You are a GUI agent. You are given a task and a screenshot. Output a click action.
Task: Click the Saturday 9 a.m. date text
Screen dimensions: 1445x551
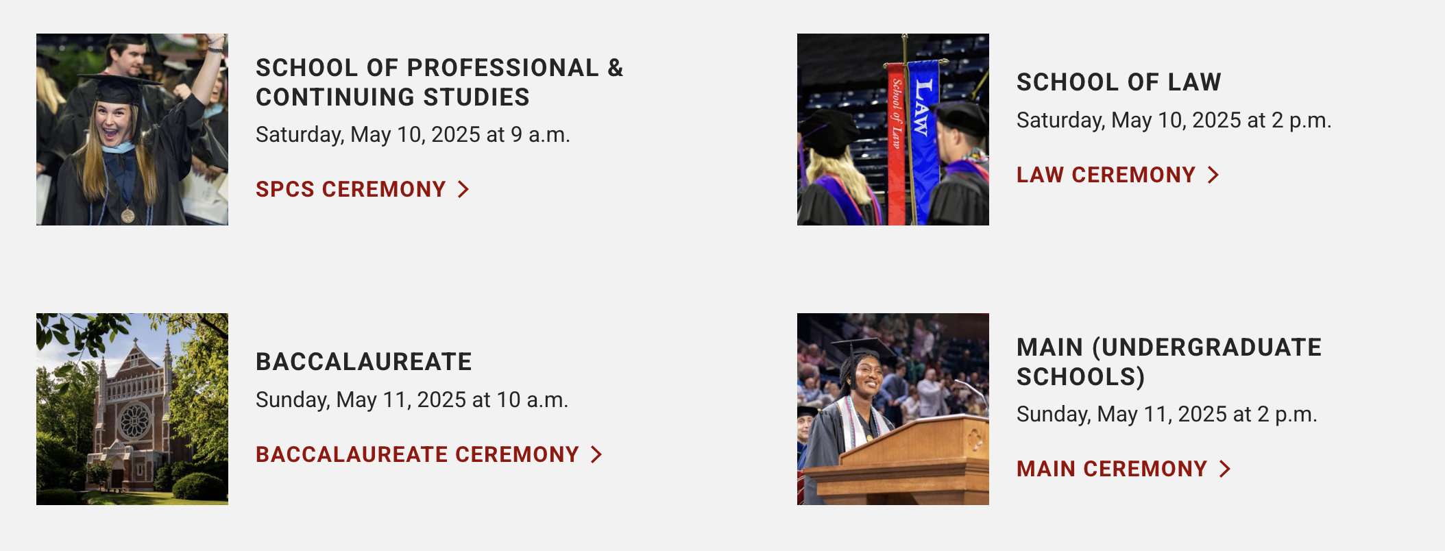click(413, 134)
